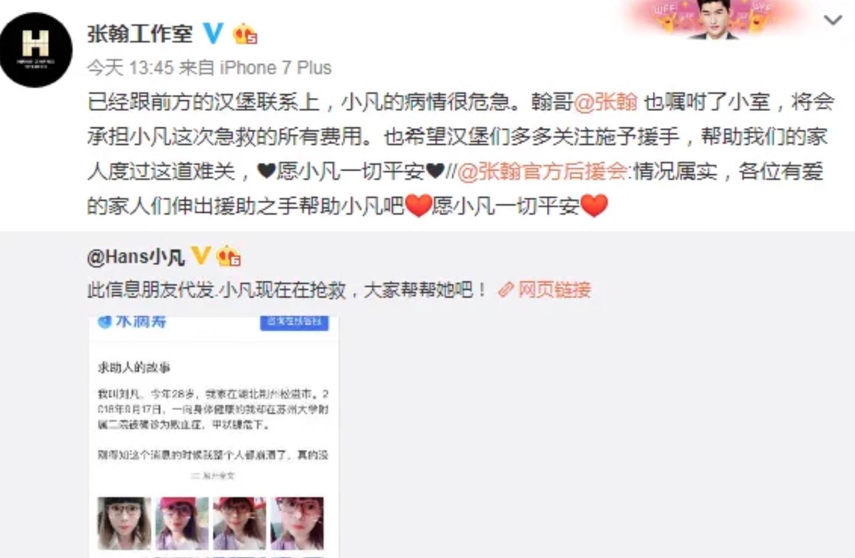Viewport: 855px width, 558px height.
Task: Open the @张翰官方后援会 mention link
Action: (x=541, y=171)
